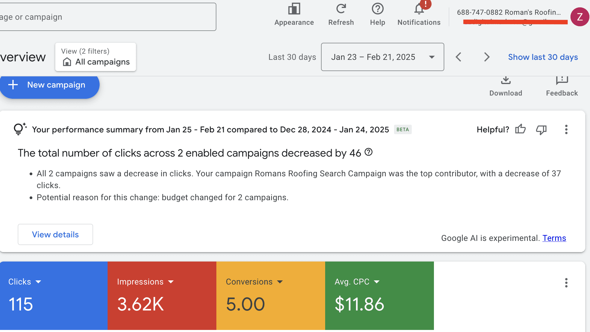
Task: Click the BETA badge
Action: [403, 129]
